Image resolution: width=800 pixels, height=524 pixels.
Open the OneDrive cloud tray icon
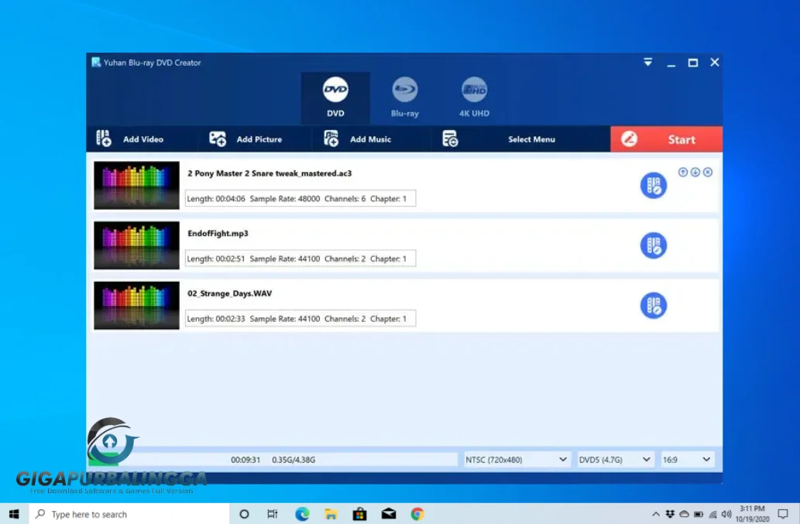click(684, 514)
